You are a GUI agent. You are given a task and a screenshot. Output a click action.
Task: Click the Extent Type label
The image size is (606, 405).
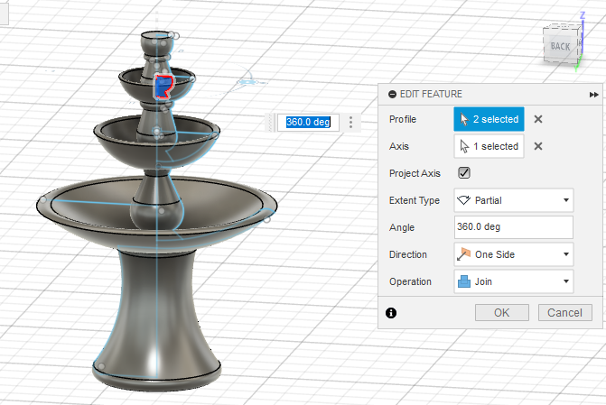coord(415,200)
